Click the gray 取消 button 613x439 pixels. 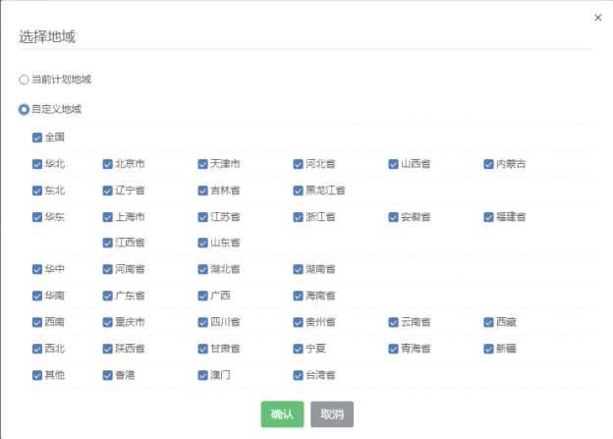[332, 414]
